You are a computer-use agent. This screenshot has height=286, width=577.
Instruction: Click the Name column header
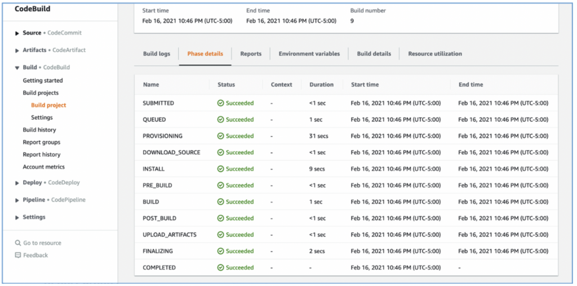[151, 84]
